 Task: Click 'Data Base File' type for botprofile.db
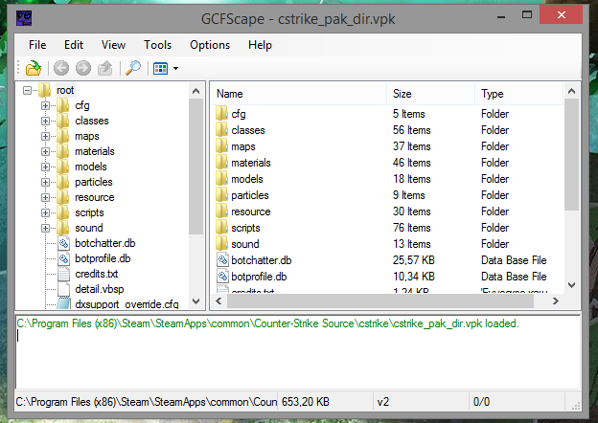click(514, 277)
